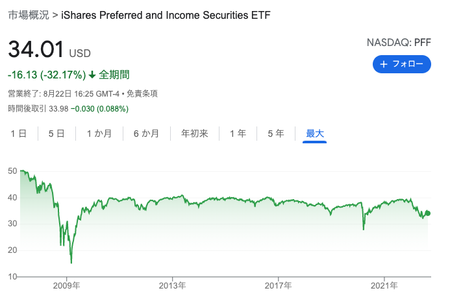Click the 2021年 axis label

[384, 285]
